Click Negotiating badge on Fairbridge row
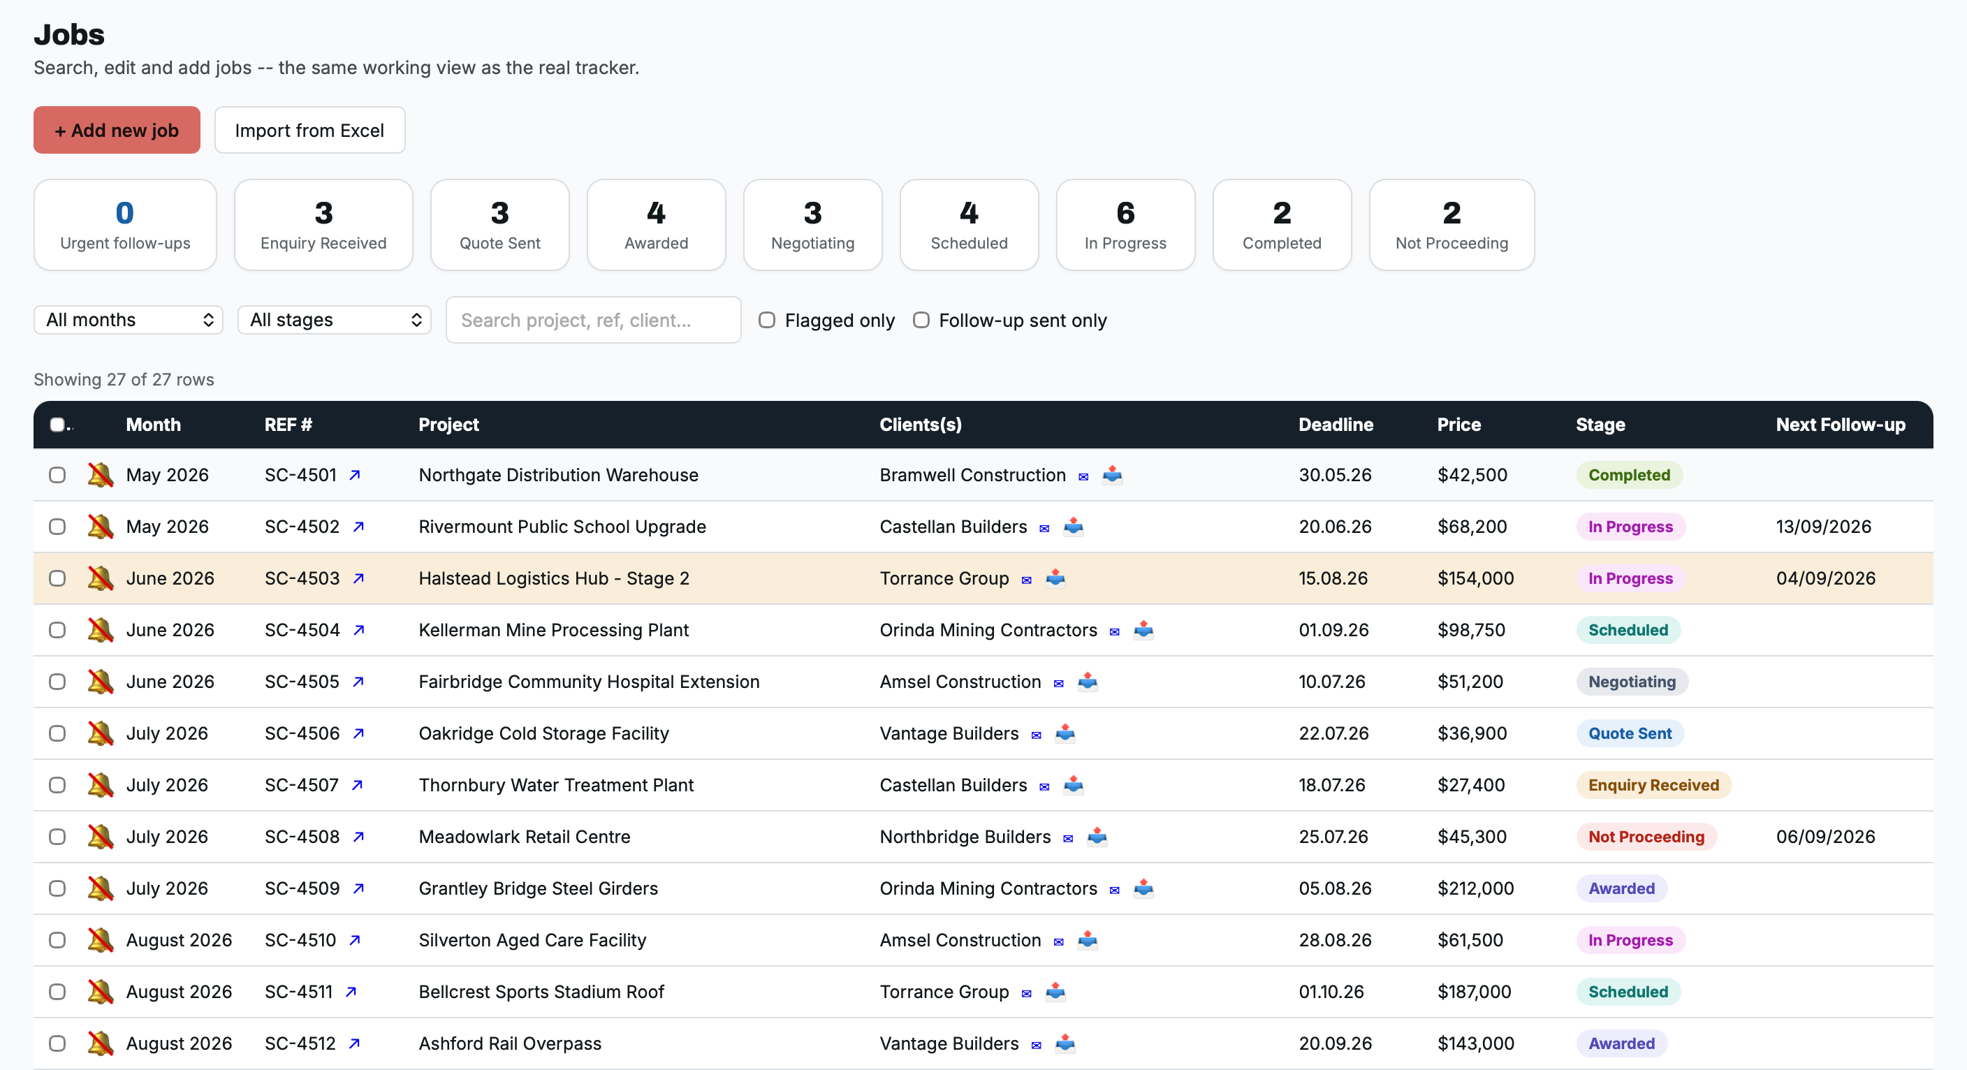Viewport: 1967px width, 1070px height. coord(1632,681)
